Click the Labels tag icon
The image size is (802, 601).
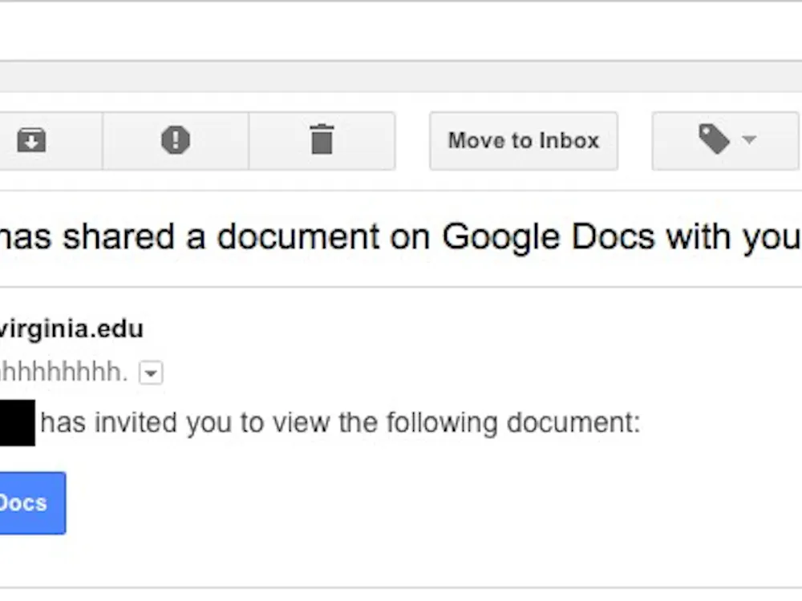(713, 141)
